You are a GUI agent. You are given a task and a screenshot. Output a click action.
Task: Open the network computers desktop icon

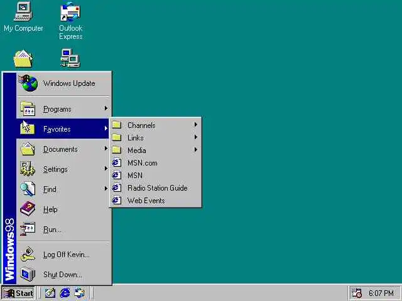[x=70, y=58]
